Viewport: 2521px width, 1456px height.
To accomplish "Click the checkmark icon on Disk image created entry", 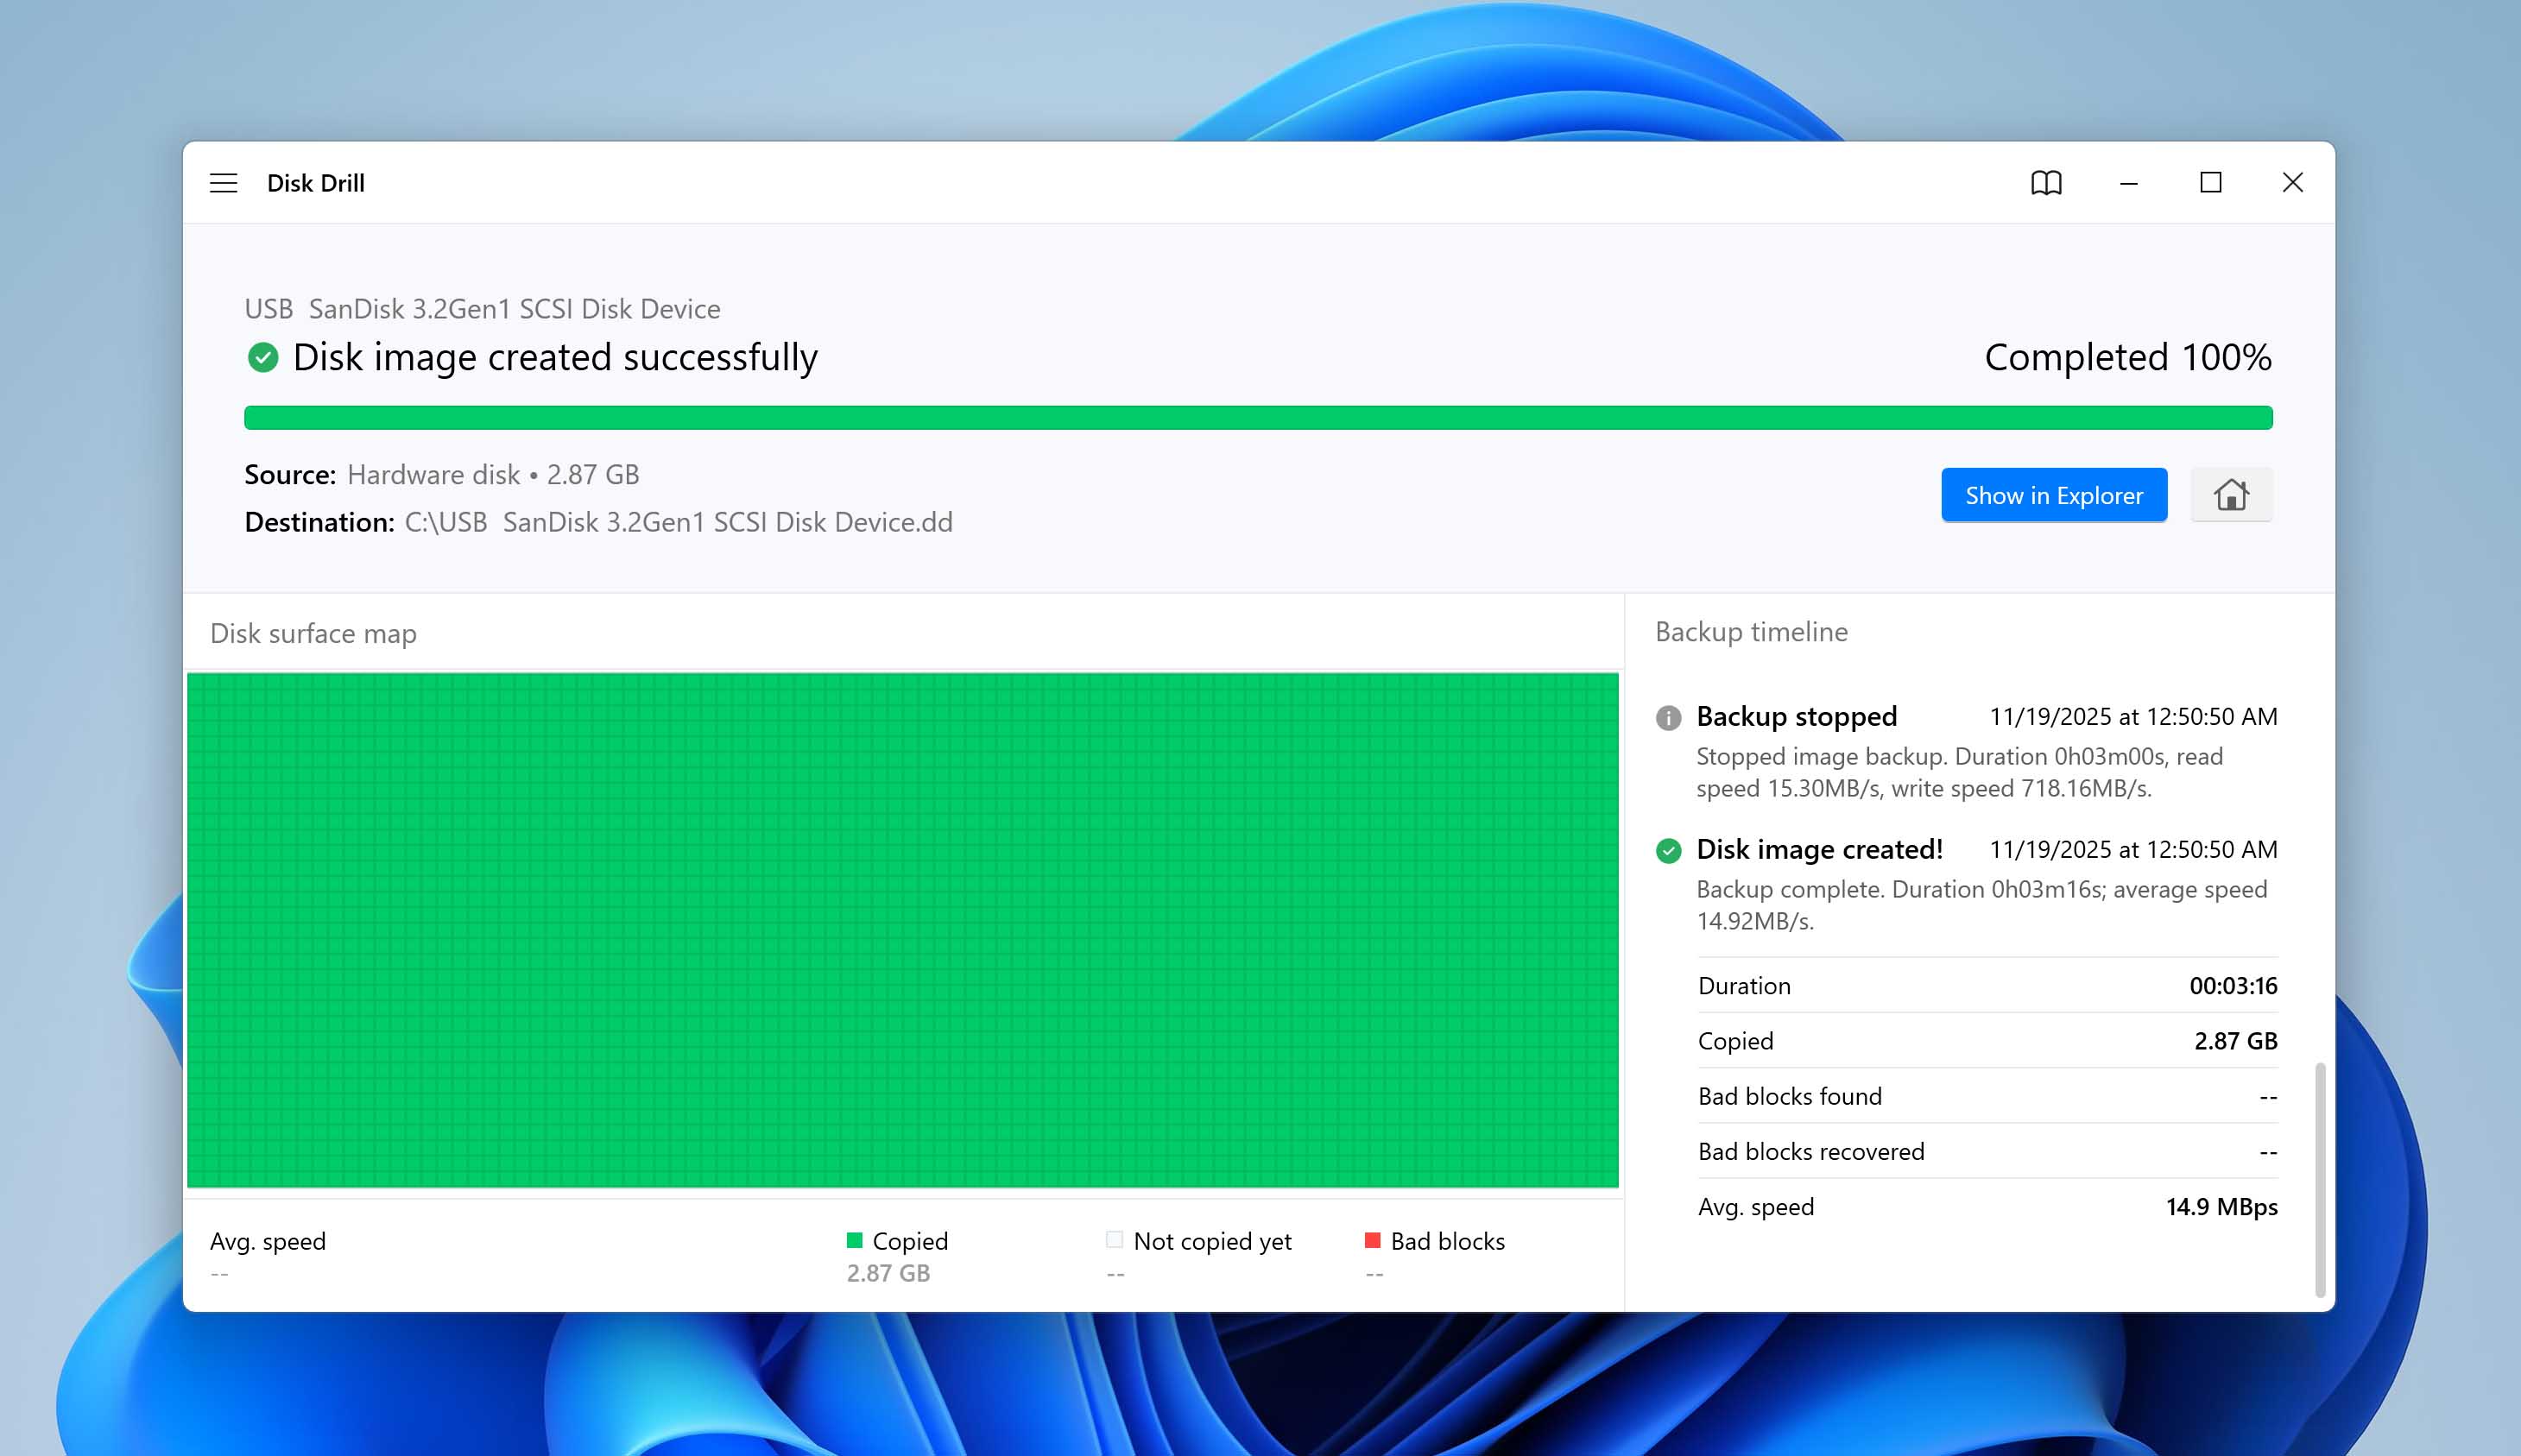I will (1668, 849).
